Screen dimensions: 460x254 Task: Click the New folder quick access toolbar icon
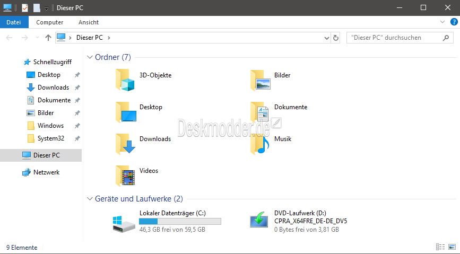37,7
